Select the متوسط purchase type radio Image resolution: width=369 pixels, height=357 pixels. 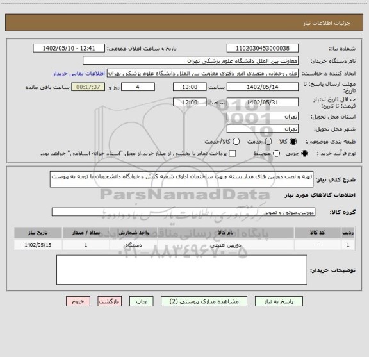point(276,154)
